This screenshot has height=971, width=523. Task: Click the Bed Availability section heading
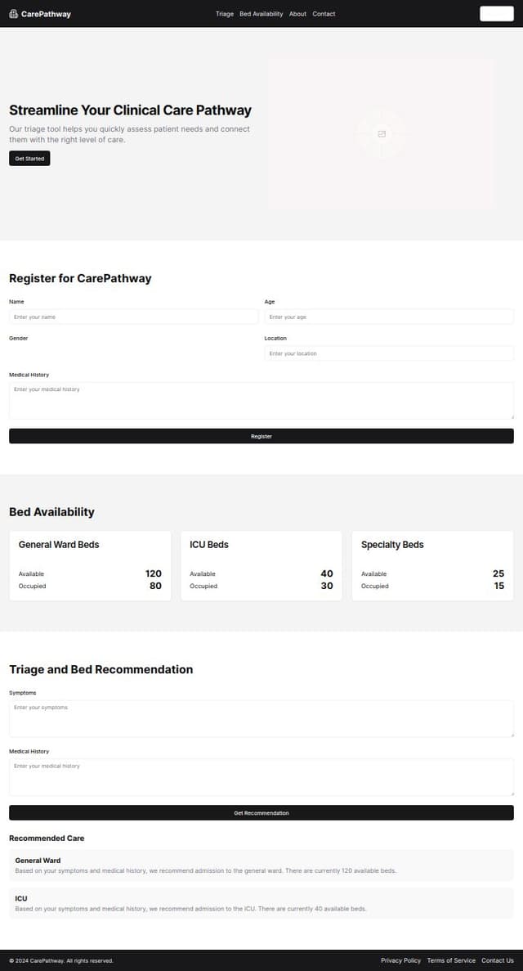(51, 511)
